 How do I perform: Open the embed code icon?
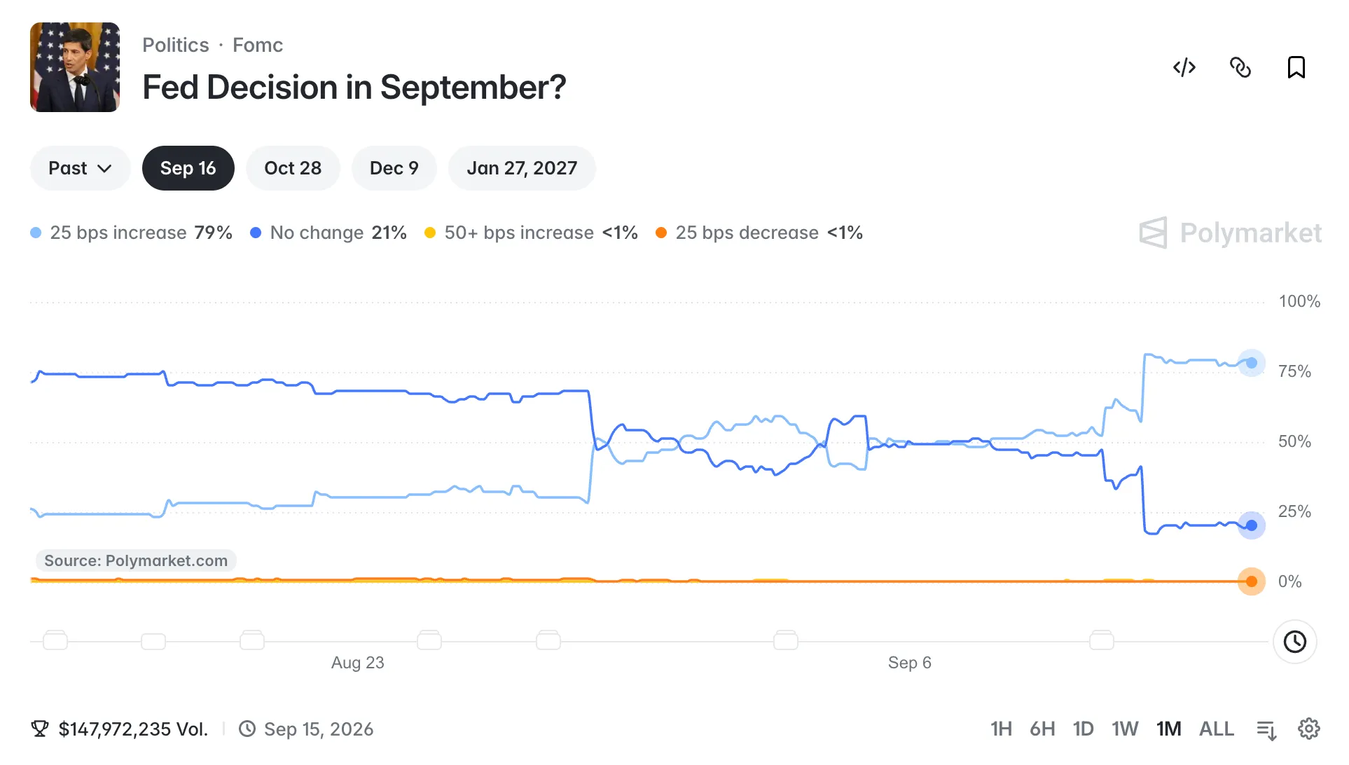click(1184, 68)
